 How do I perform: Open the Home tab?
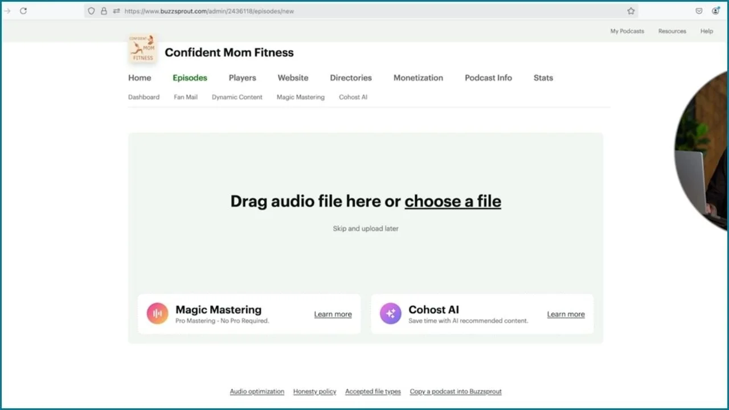pos(140,78)
